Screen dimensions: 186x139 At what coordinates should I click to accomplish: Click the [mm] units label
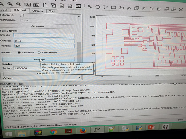click(181, 120)
